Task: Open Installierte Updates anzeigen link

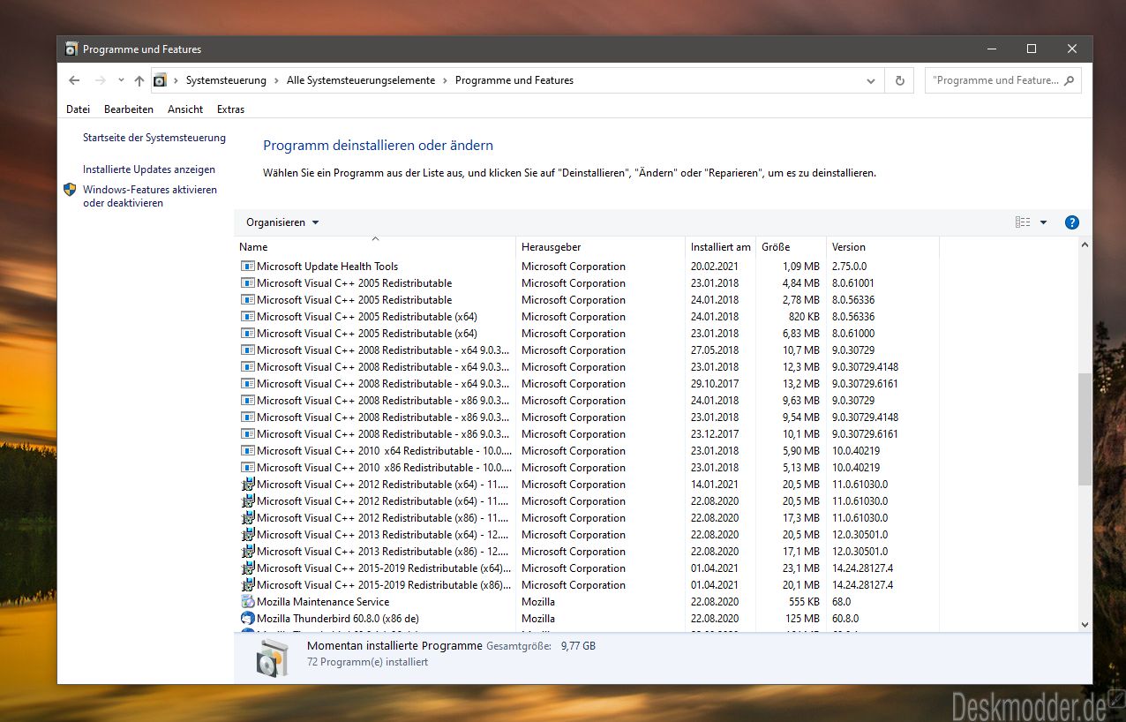Action: click(x=149, y=169)
